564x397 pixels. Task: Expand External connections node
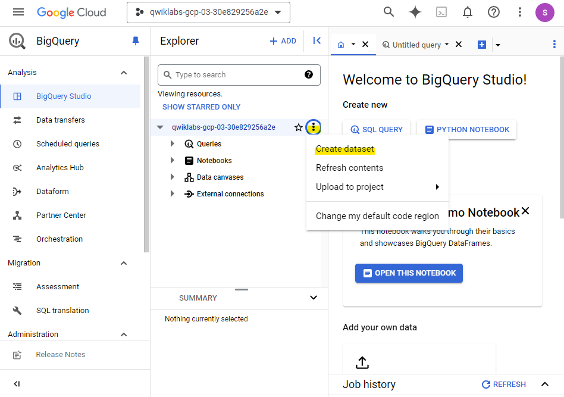click(x=173, y=193)
